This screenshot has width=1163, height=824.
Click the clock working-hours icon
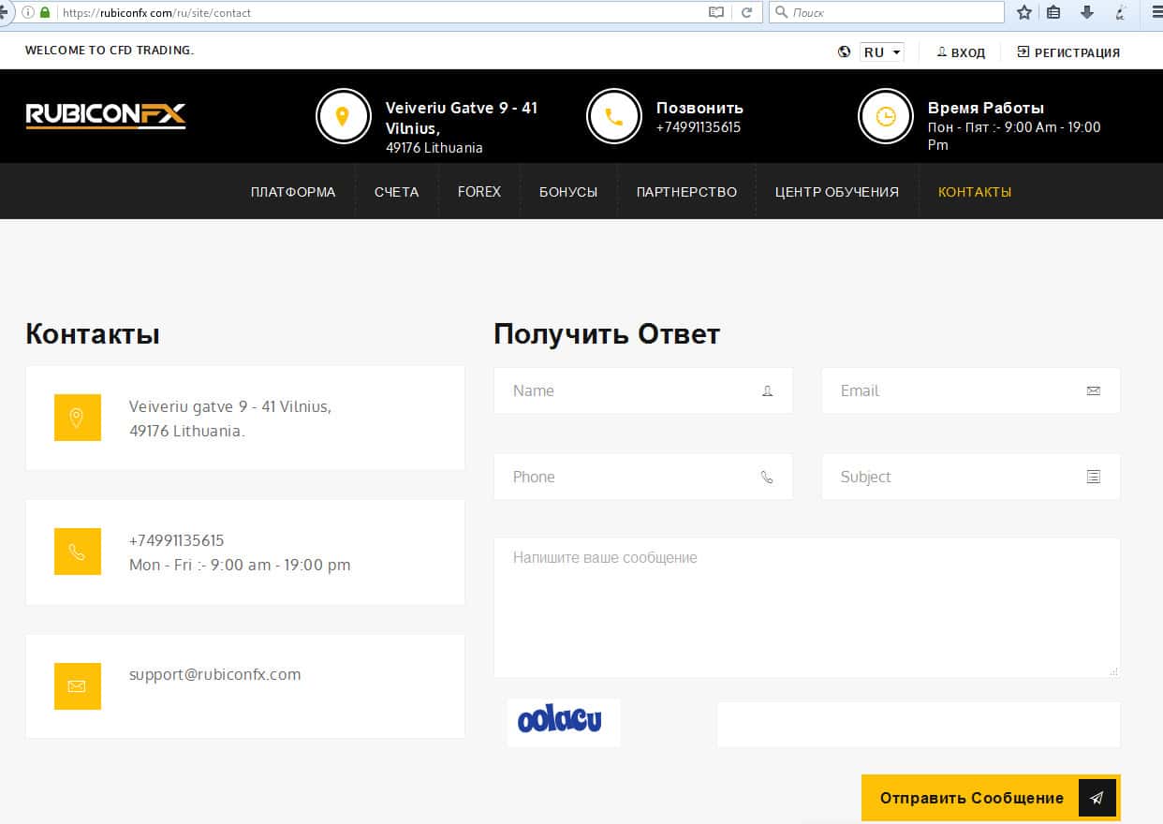pyautogui.click(x=885, y=116)
